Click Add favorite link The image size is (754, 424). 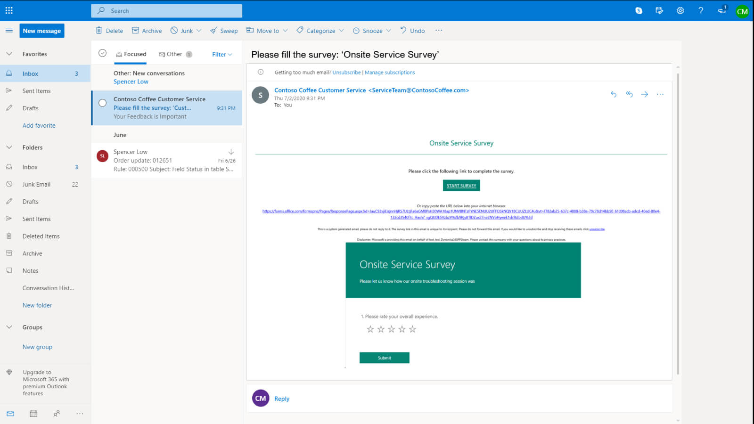[39, 126]
